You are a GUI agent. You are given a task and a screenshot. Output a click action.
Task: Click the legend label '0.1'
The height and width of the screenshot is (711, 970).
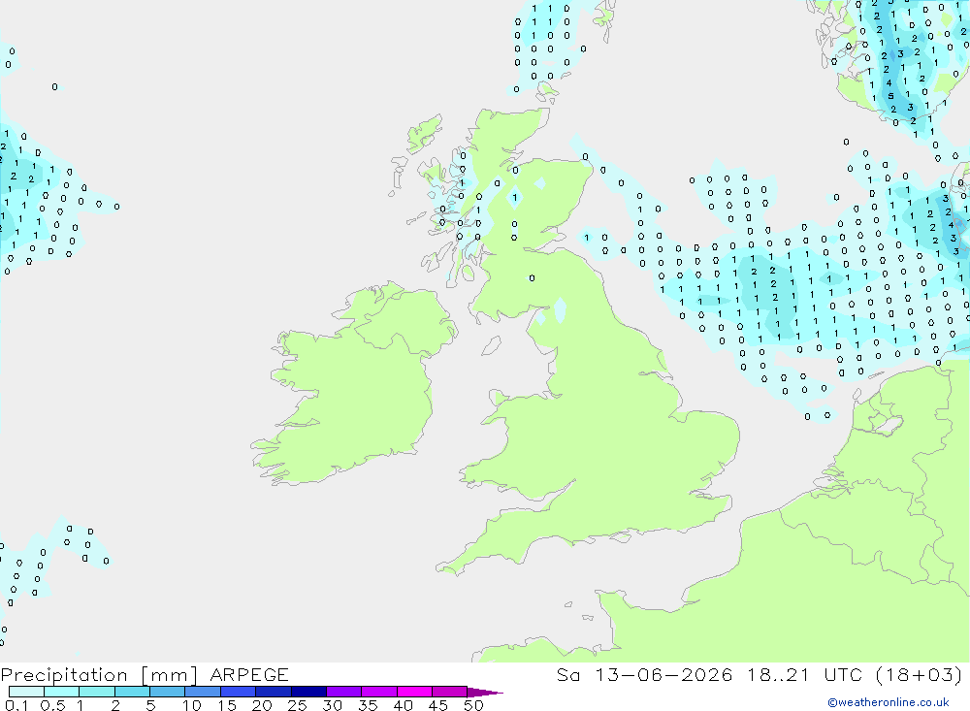(16, 705)
